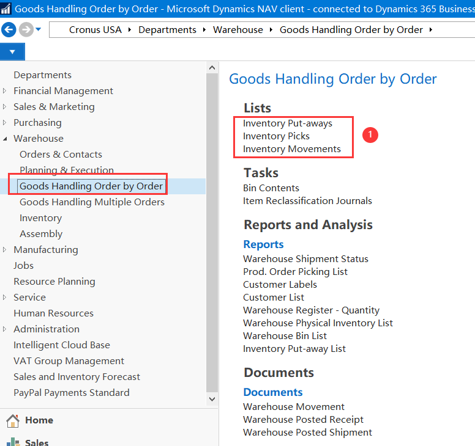
Task: Open dropdown after Departments breadcrumb
Action: [204, 30]
